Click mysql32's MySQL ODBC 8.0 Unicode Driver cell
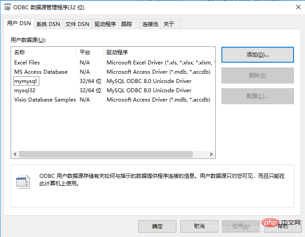The height and width of the screenshot is (237, 305). [149, 90]
